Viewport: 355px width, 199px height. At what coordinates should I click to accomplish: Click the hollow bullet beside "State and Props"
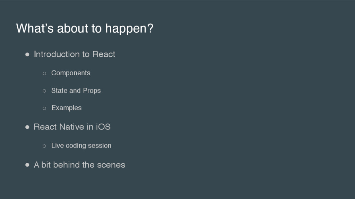(x=44, y=91)
